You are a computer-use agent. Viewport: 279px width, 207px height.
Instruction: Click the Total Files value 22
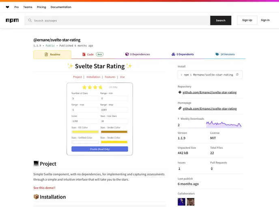click(212, 153)
